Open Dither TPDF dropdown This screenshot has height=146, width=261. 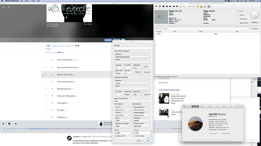pyautogui.click(x=123, y=121)
